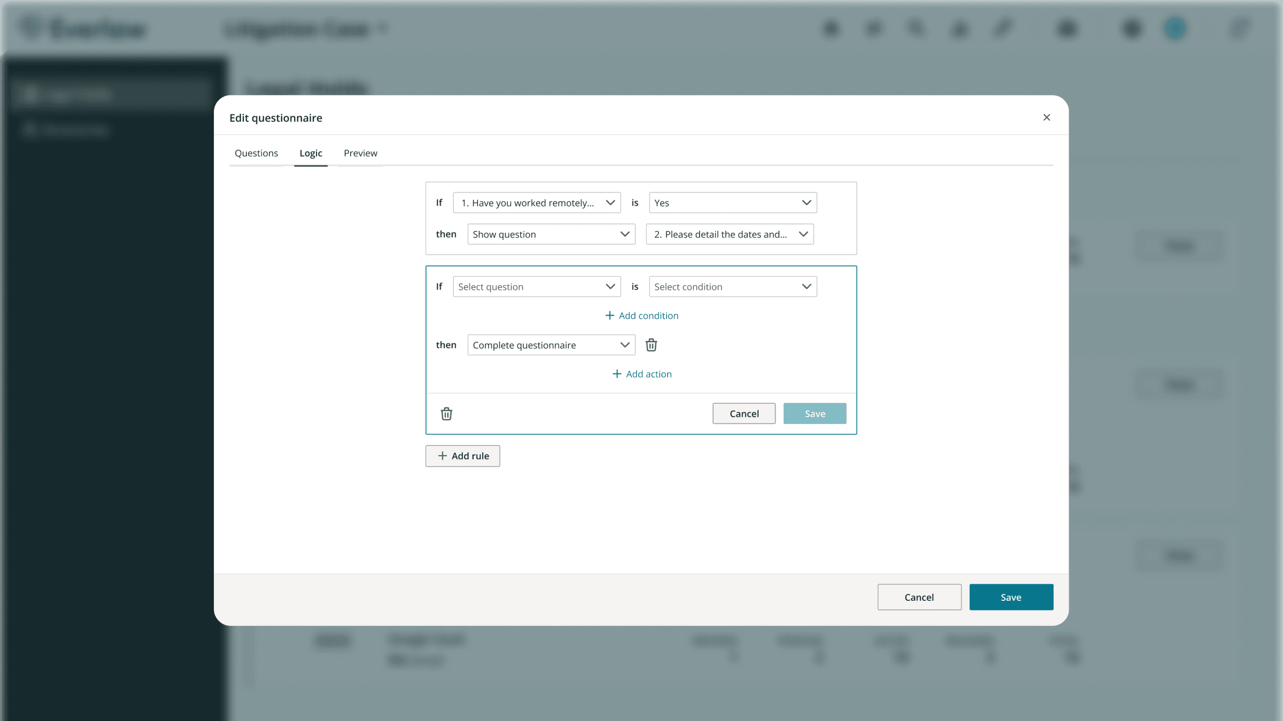Open the 'Have you worked remotely' question dropdown
The height and width of the screenshot is (721, 1283).
(536, 202)
